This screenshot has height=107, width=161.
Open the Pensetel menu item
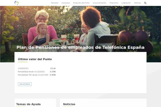pos(54,3)
